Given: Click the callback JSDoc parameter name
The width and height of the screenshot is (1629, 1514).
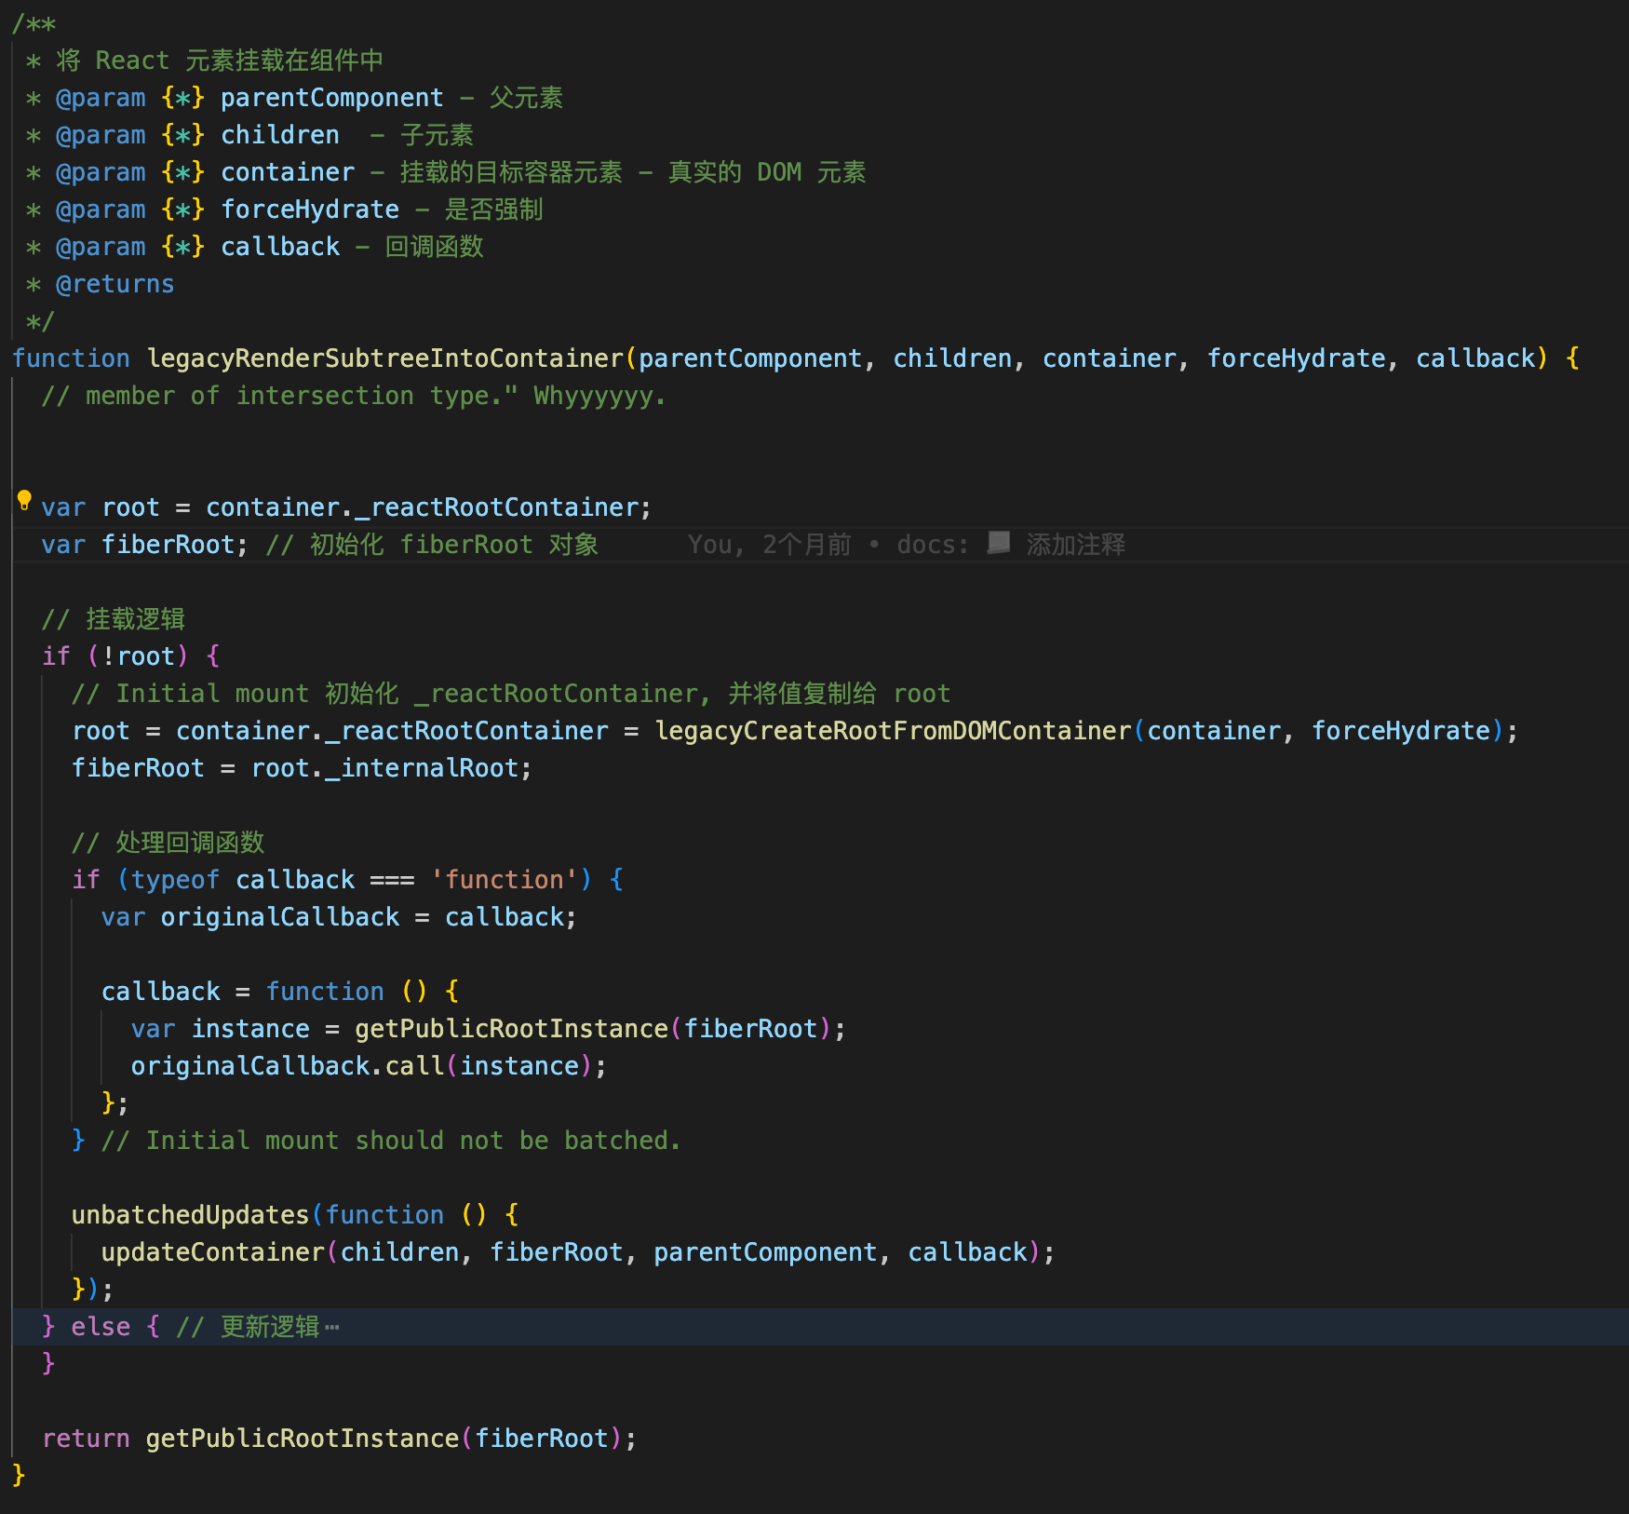Looking at the screenshot, I should point(280,247).
